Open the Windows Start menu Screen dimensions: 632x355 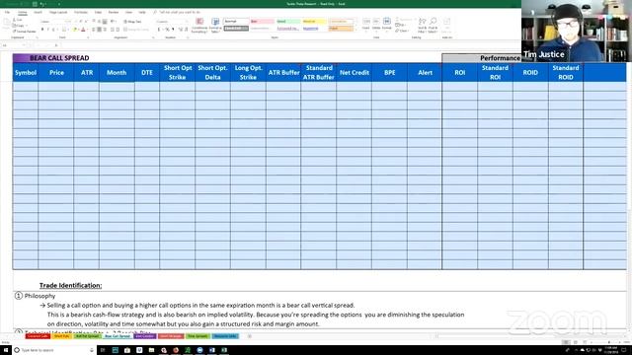[x=6, y=350]
